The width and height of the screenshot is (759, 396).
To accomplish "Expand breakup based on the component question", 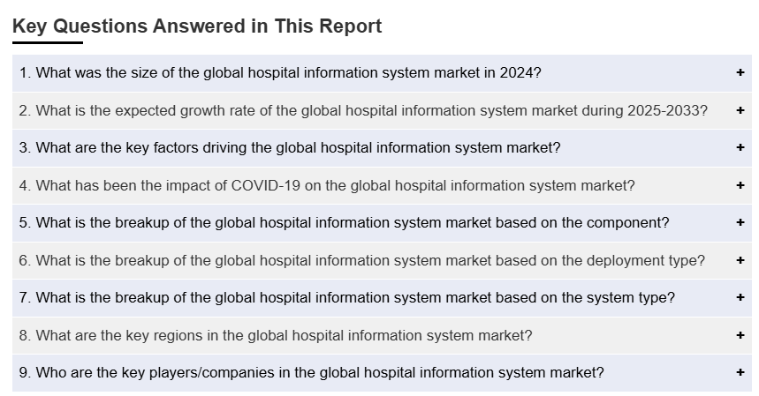I will pos(344,223).
